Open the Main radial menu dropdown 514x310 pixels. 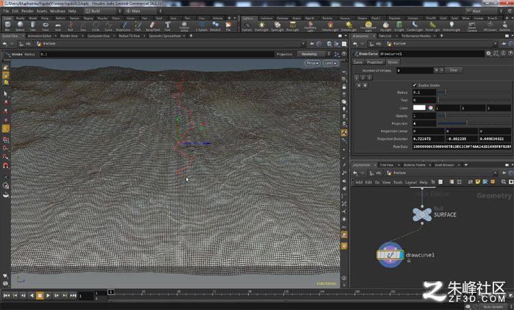click(x=144, y=11)
